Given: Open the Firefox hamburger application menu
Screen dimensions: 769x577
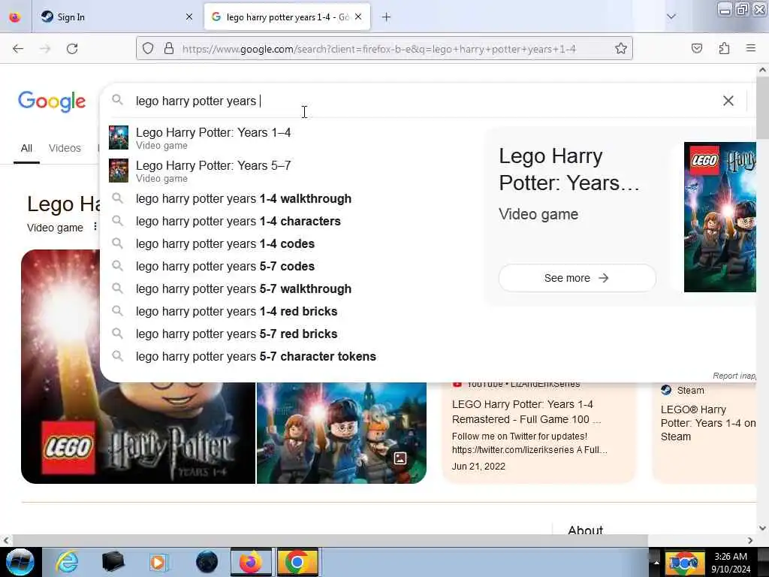Looking at the screenshot, I should pyautogui.click(x=751, y=48).
